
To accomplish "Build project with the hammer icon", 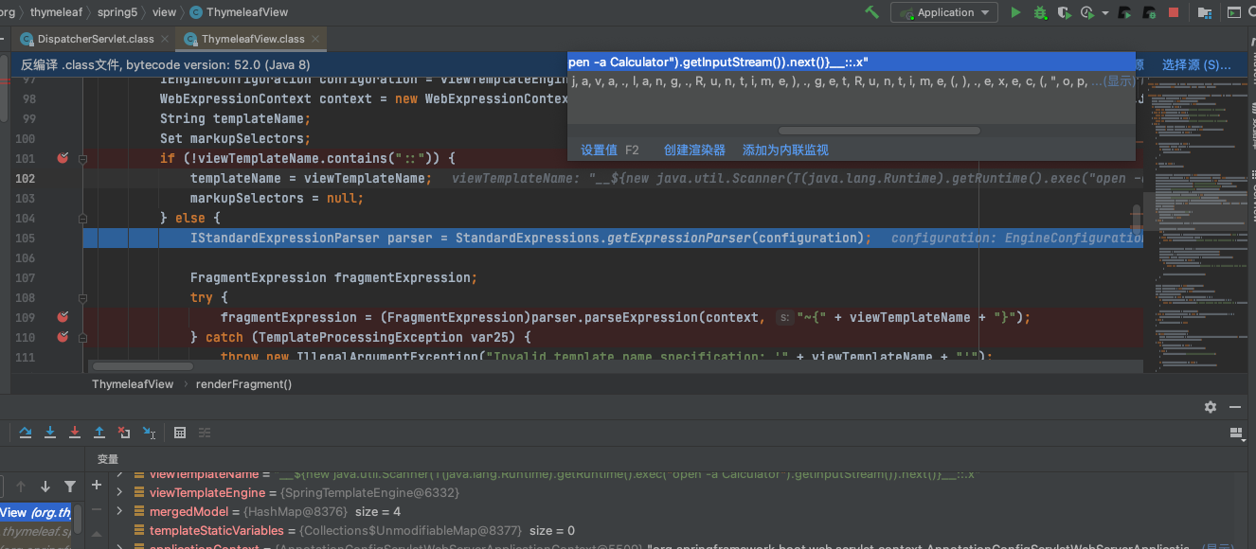I will (x=871, y=12).
